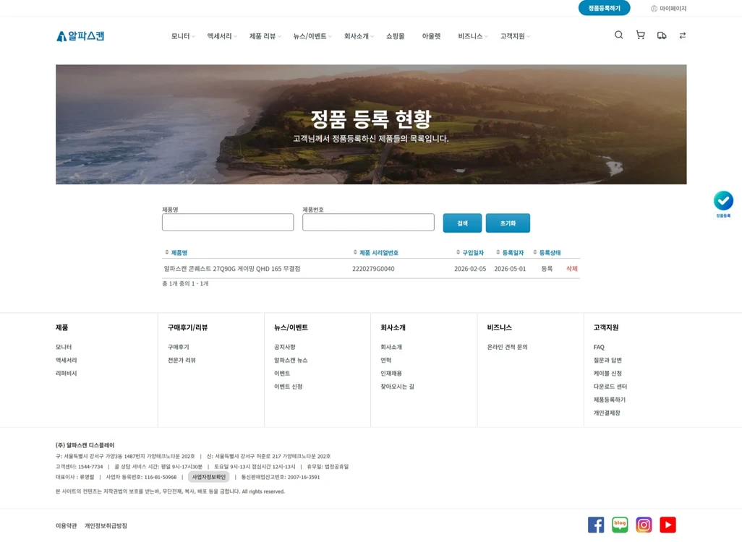Focus the 제품명 input field
742x542 pixels.
[x=228, y=223]
